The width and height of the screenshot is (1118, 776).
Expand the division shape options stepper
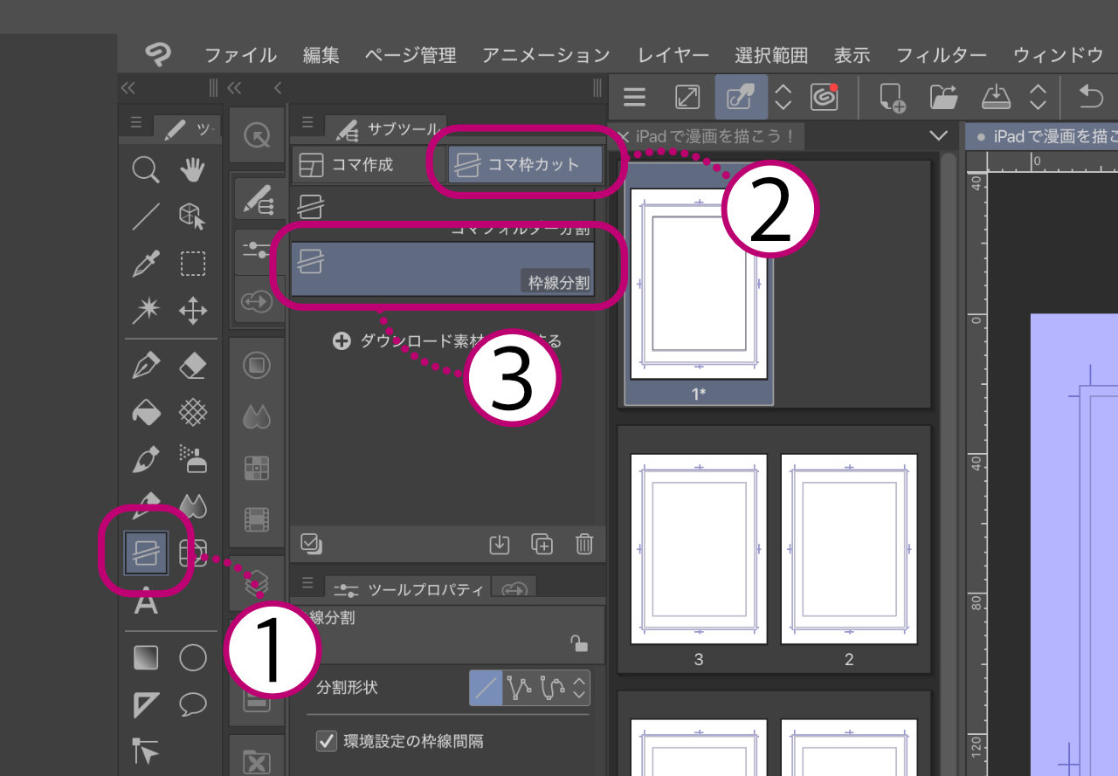(x=580, y=688)
